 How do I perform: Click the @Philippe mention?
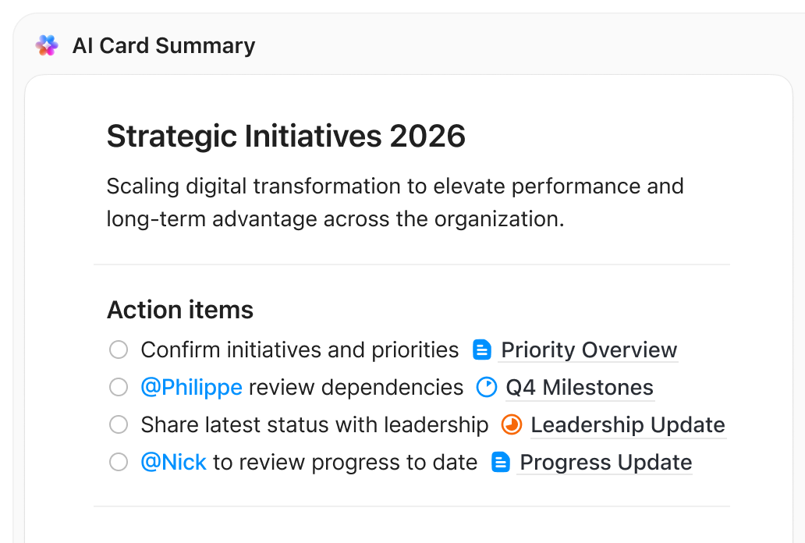pos(191,387)
